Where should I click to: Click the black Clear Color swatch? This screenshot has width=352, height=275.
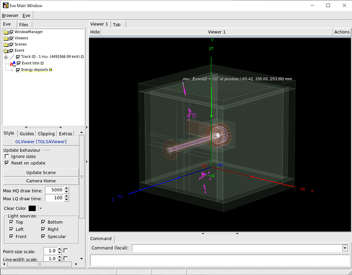click(32, 208)
